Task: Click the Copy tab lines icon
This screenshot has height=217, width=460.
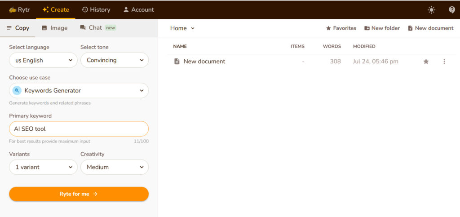Action: click(9, 28)
